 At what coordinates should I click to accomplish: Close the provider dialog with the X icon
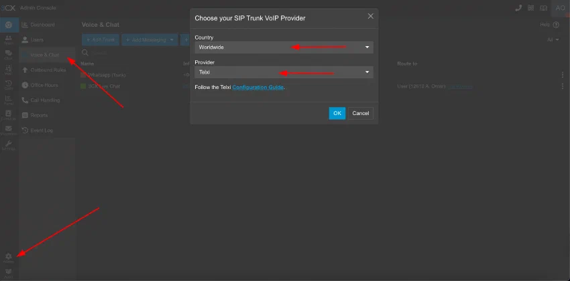(x=370, y=16)
